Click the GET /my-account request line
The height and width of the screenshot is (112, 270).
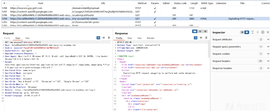pos(23,42)
